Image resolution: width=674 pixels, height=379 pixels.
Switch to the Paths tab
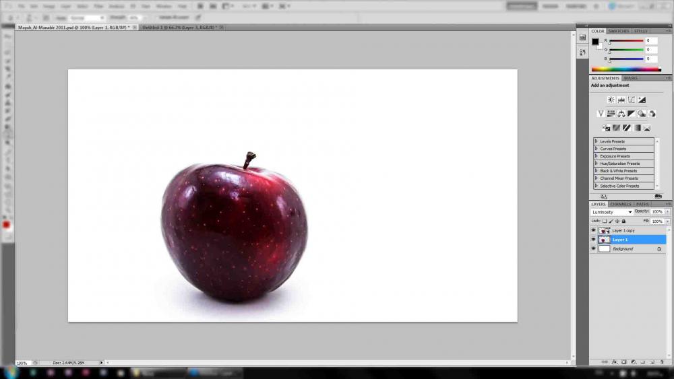tap(642, 204)
